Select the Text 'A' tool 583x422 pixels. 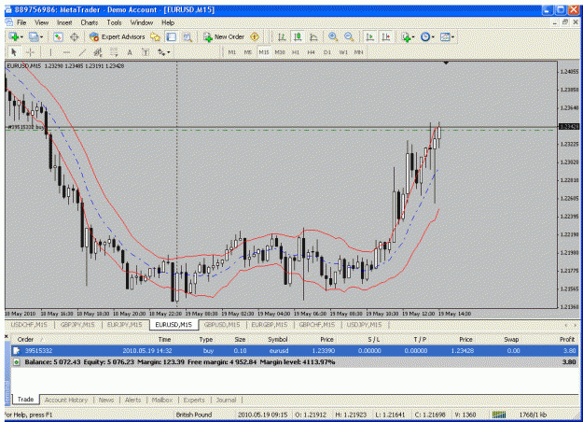[x=130, y=52]
